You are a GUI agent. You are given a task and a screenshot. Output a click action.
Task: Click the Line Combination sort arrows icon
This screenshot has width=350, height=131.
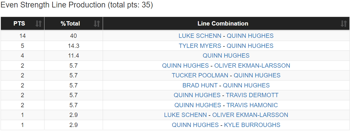click(343, 24)
